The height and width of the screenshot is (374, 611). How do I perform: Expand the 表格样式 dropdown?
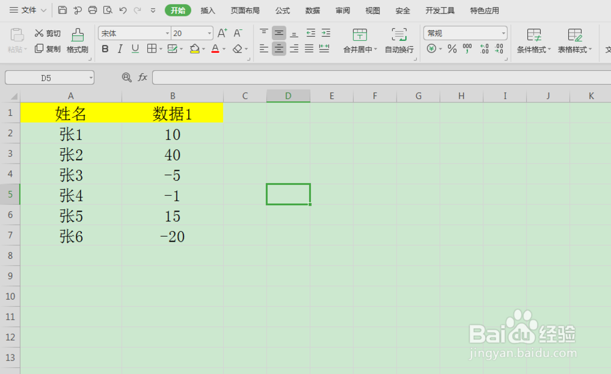[x=590, y=49]
